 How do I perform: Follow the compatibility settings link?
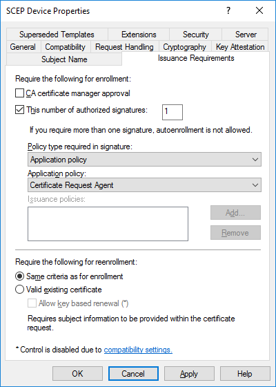click(x=138, y=350)
